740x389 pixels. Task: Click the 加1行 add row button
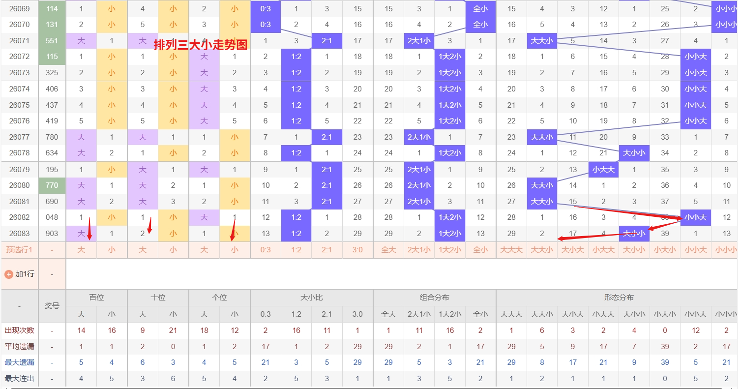point(25,274)
